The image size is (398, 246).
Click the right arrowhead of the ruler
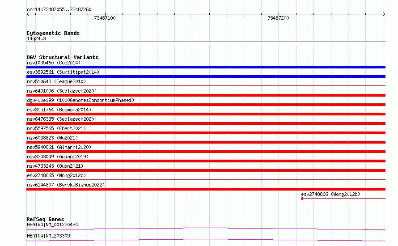[384, 14]
